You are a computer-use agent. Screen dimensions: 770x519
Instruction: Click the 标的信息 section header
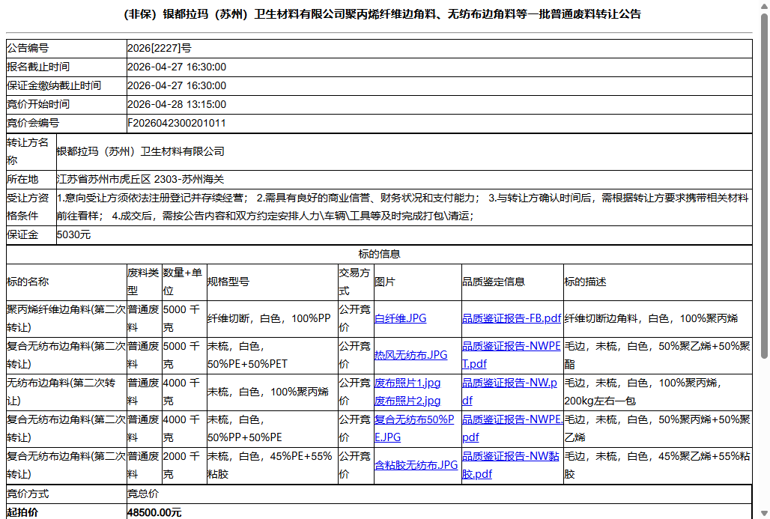pyautogui.click(x=379, y=254)
